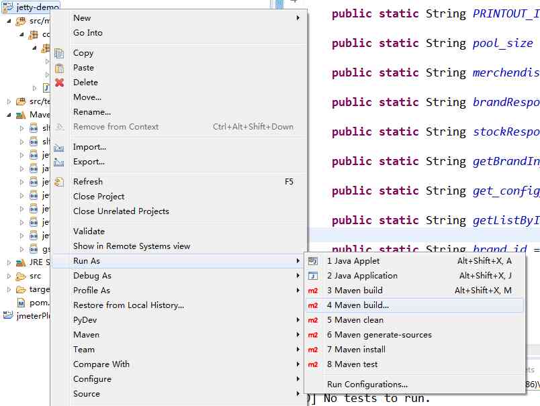Open Run Configurations... dialog
Image resolution: width=540 pixels, height=406 pixels.
[x=367, y=385]
